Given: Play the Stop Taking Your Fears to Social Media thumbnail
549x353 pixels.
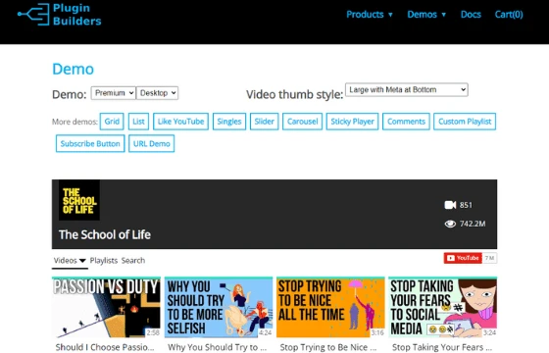Looking at the screenshot, I should point(442,307).
